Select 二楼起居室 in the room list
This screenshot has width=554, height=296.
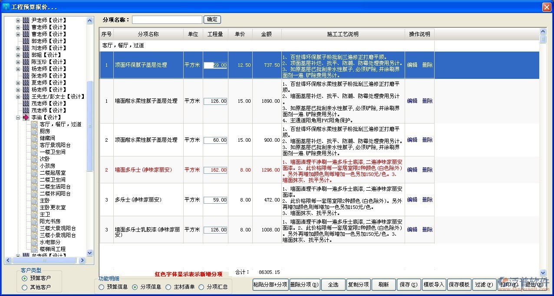[x=52, y=173]
